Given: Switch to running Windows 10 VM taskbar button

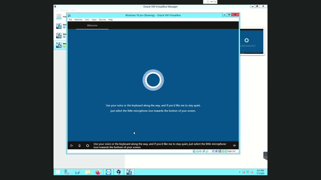Looking at the screenshot, I should coord(129,172).
